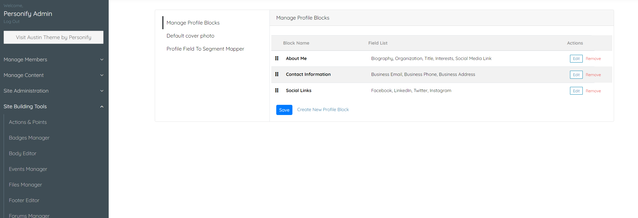Select the Contact Information block name

[x=308, y=74]
